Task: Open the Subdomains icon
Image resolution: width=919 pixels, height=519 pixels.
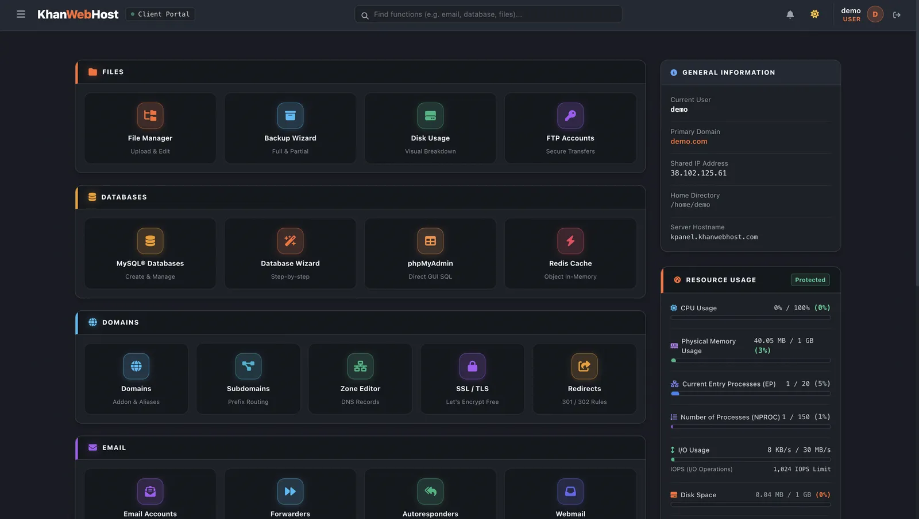Action: pos(248,366)
